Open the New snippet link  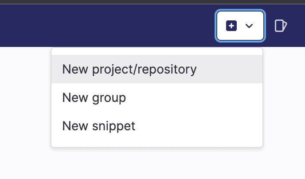tap(99, 126)
